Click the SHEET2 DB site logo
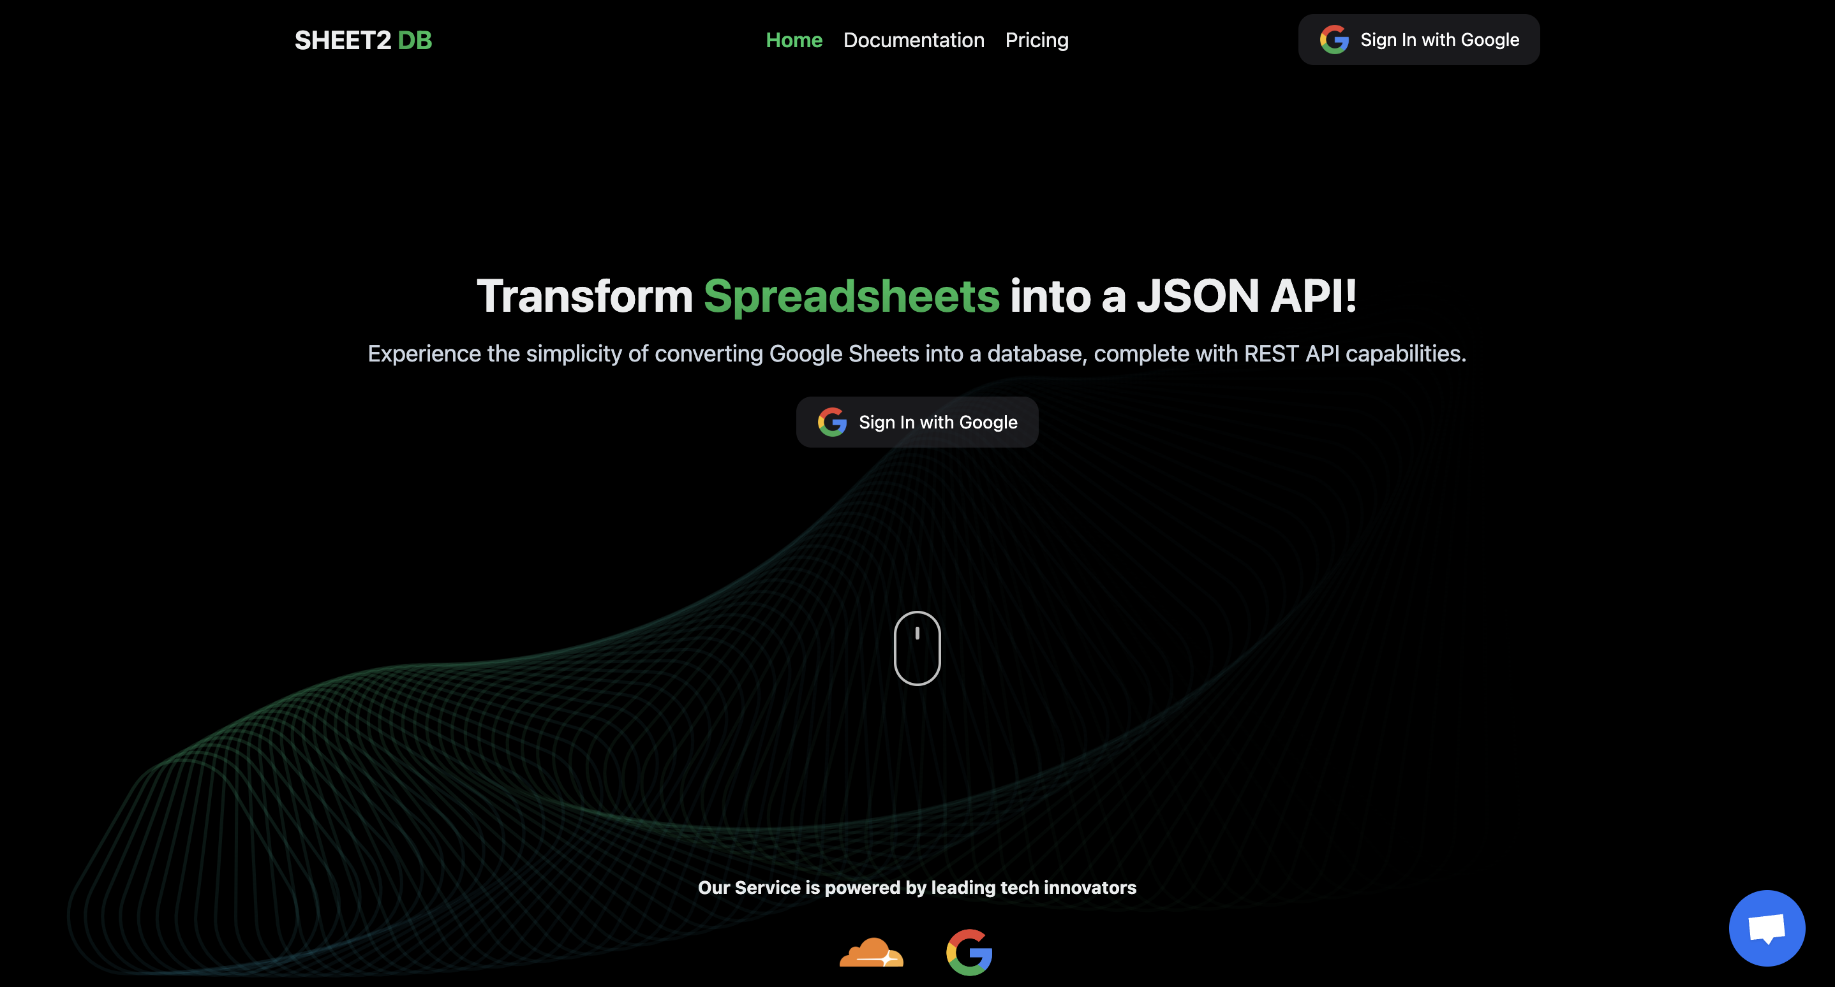Image resolution: width=1835 pixels, height=987 pixels. click(x=362, y=41)
